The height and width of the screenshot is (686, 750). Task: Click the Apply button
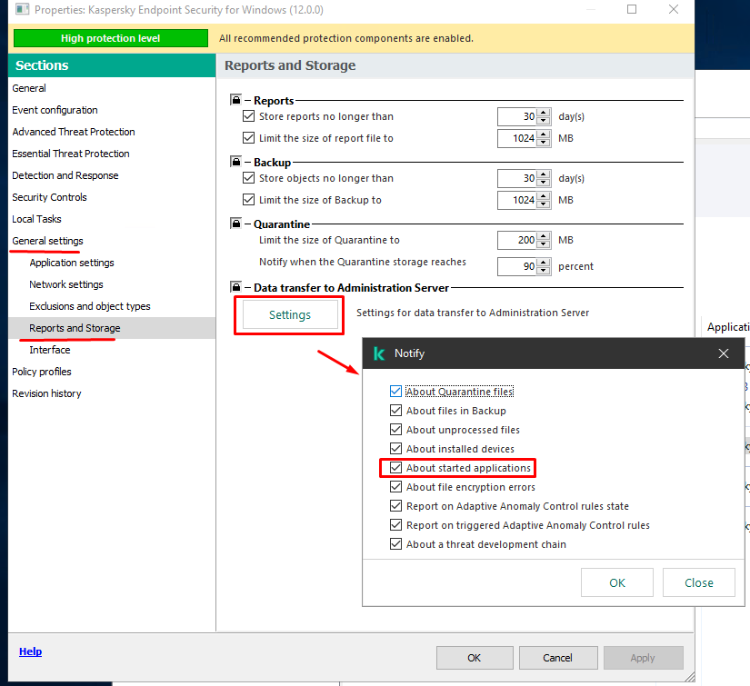point(643,658)
